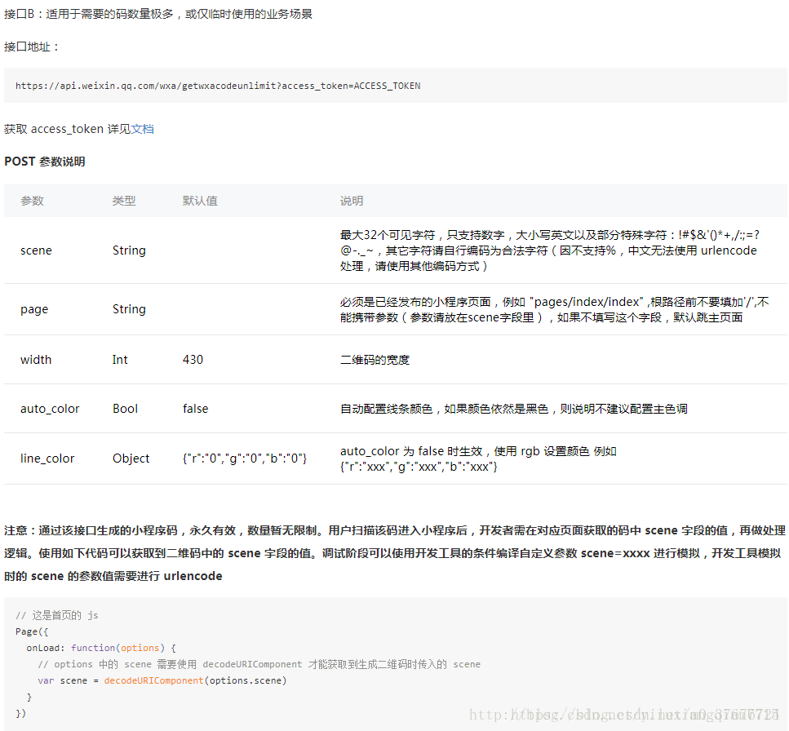Screen dimensions: 789x731
Task: Click the POST 参数说明 heading
Action: [x=45, y=162]
